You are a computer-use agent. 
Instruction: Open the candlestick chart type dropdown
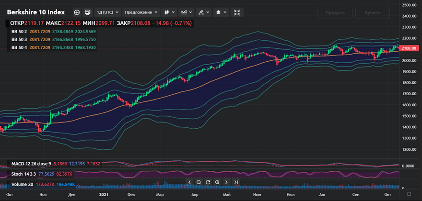click(169, 12)
